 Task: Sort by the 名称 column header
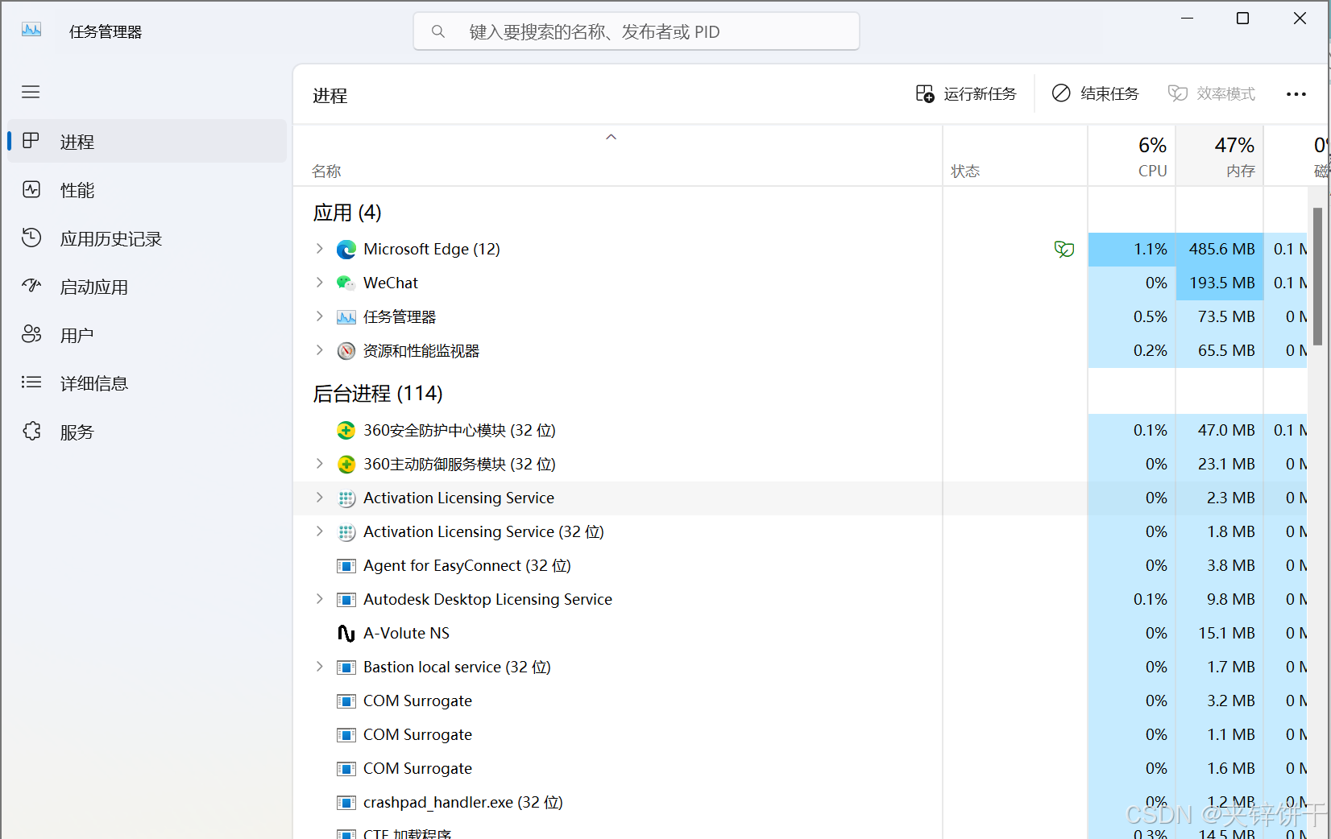[x=617, y=156]
